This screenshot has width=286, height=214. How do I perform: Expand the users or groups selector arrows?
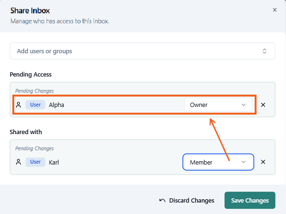point(265,51)
